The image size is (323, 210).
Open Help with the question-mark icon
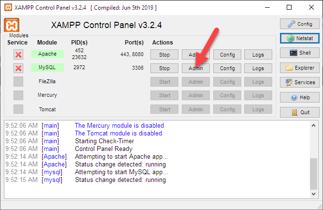point(299,97)
